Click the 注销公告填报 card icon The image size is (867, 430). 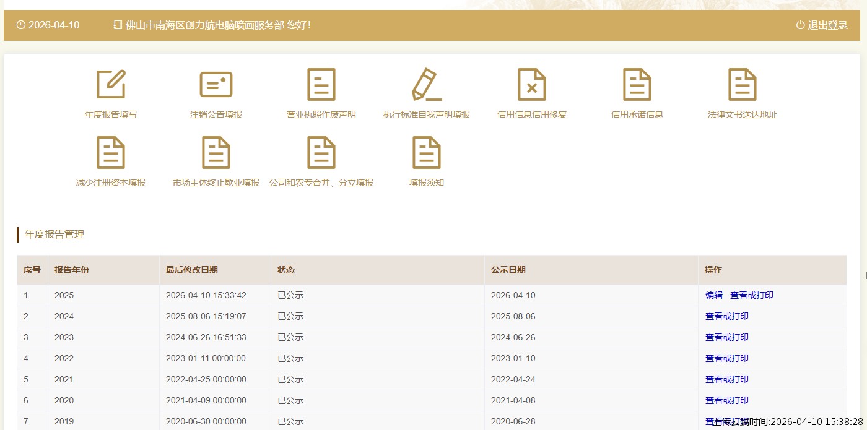click(216, 85)
